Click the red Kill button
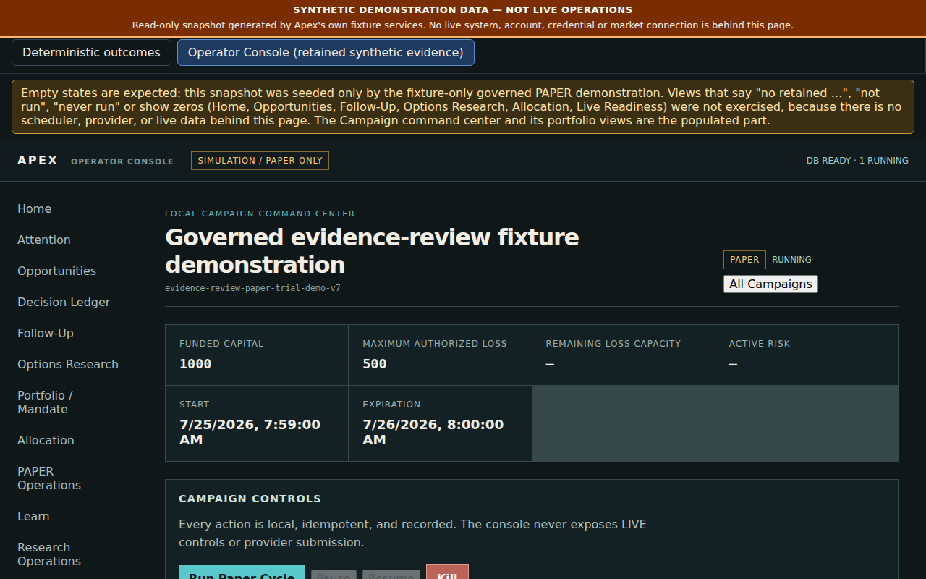926x579 pixels. 447,572
